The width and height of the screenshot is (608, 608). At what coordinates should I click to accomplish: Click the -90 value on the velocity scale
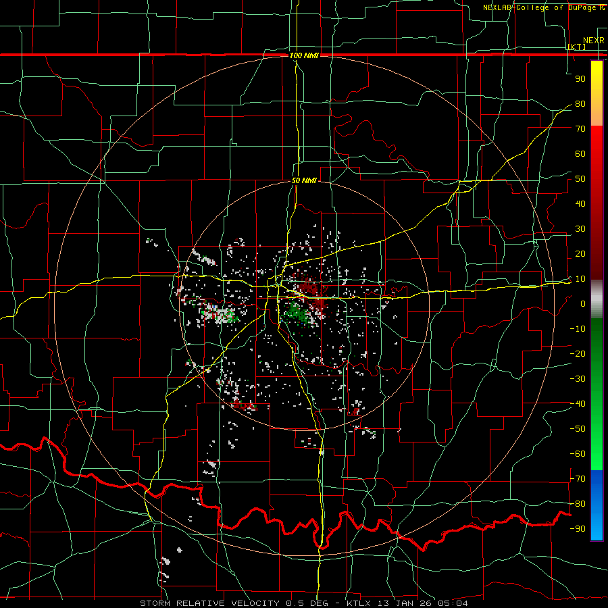[578, 529]
